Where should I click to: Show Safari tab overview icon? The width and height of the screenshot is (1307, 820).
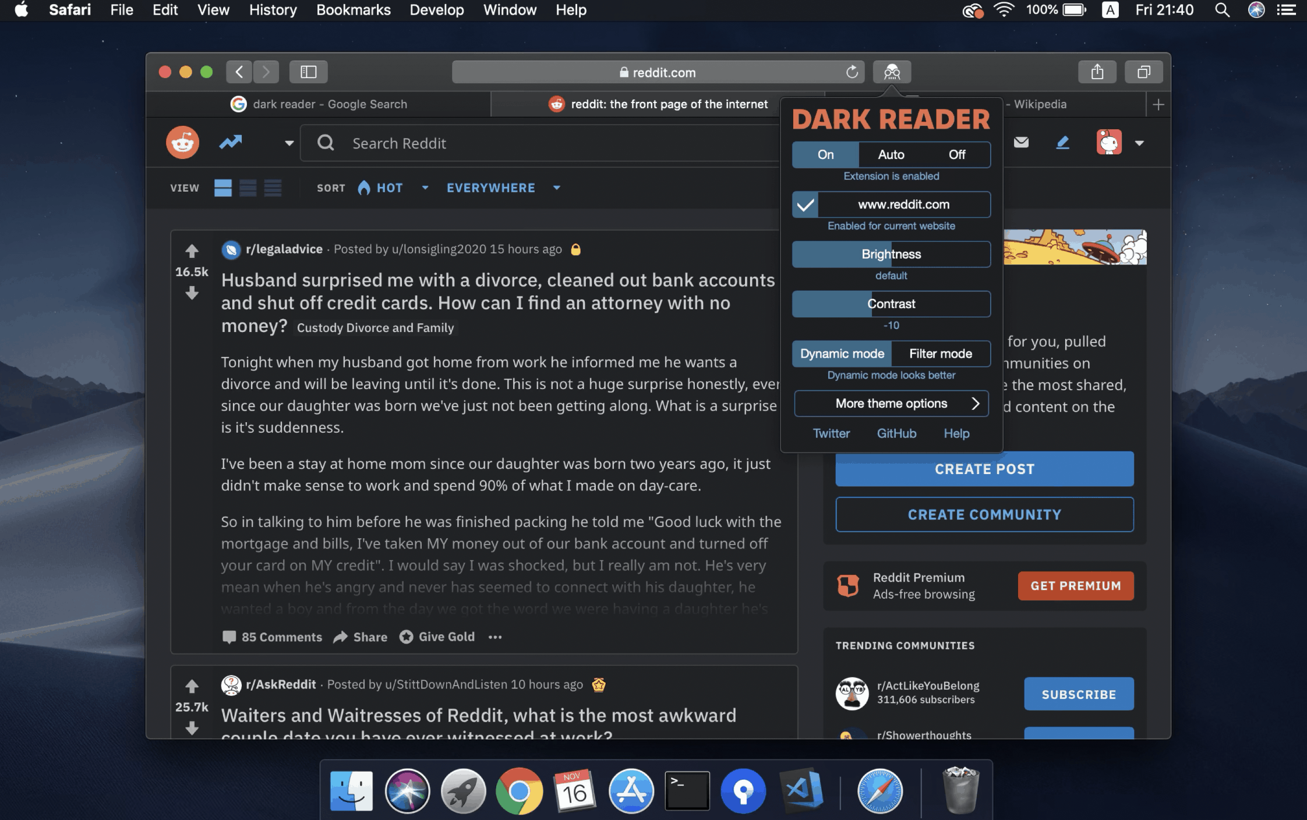tap(1144, 72)
